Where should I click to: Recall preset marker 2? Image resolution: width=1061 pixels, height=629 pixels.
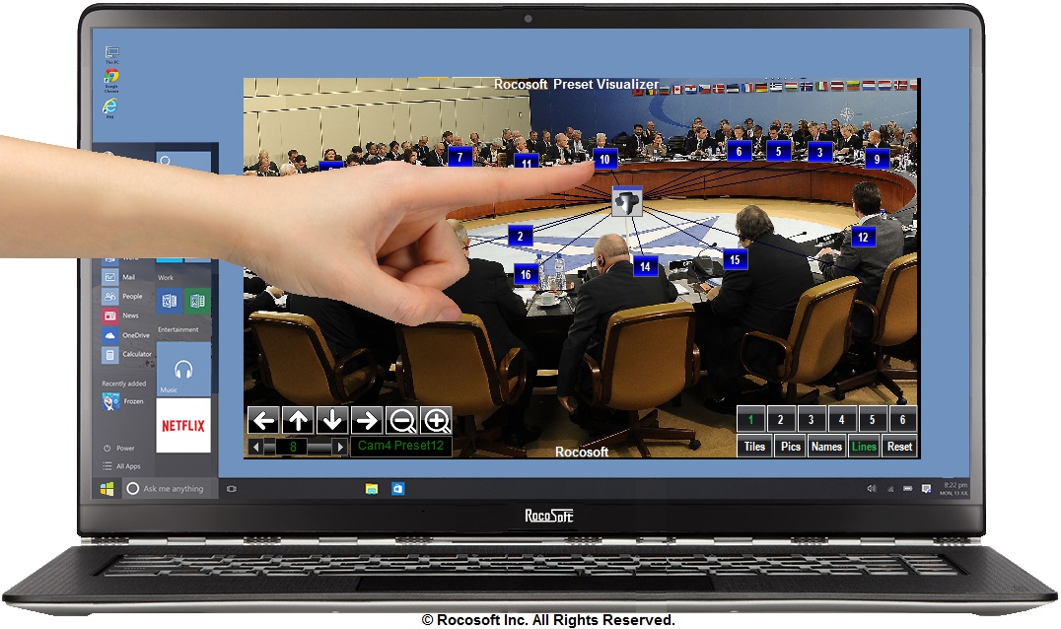tap(521, 236)
